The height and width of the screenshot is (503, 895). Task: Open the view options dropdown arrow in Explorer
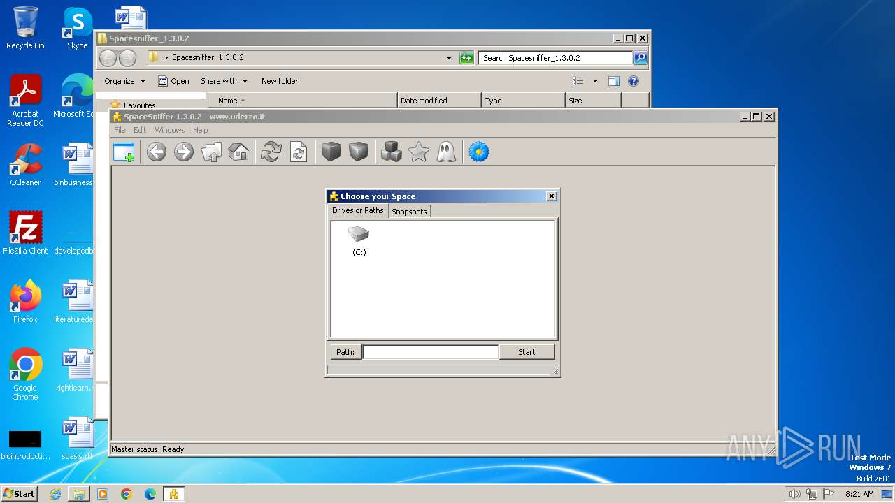595,81
